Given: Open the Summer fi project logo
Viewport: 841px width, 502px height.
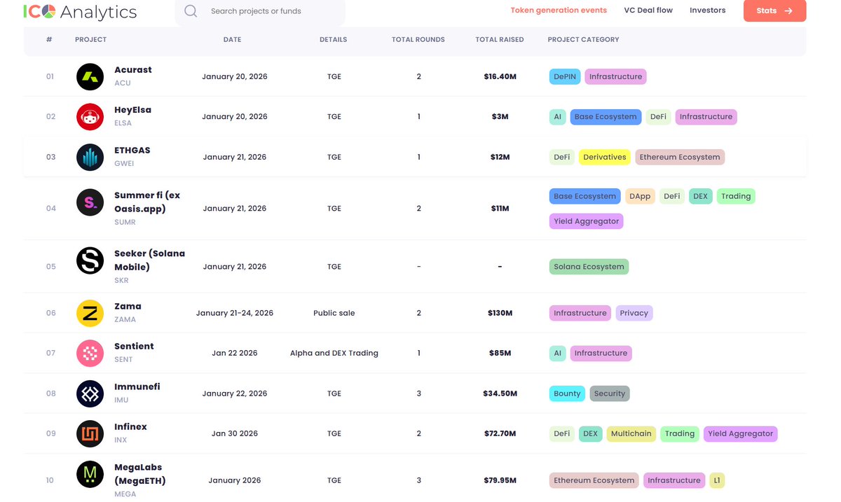Looking at the screenshot, I should (x=90, y=202).
